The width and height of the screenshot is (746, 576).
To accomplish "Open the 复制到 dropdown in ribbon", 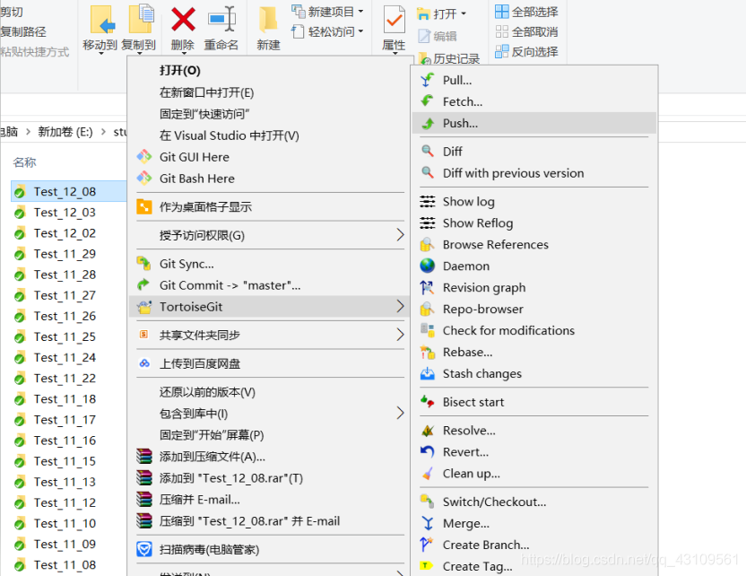I will click(x=138, y=53).
